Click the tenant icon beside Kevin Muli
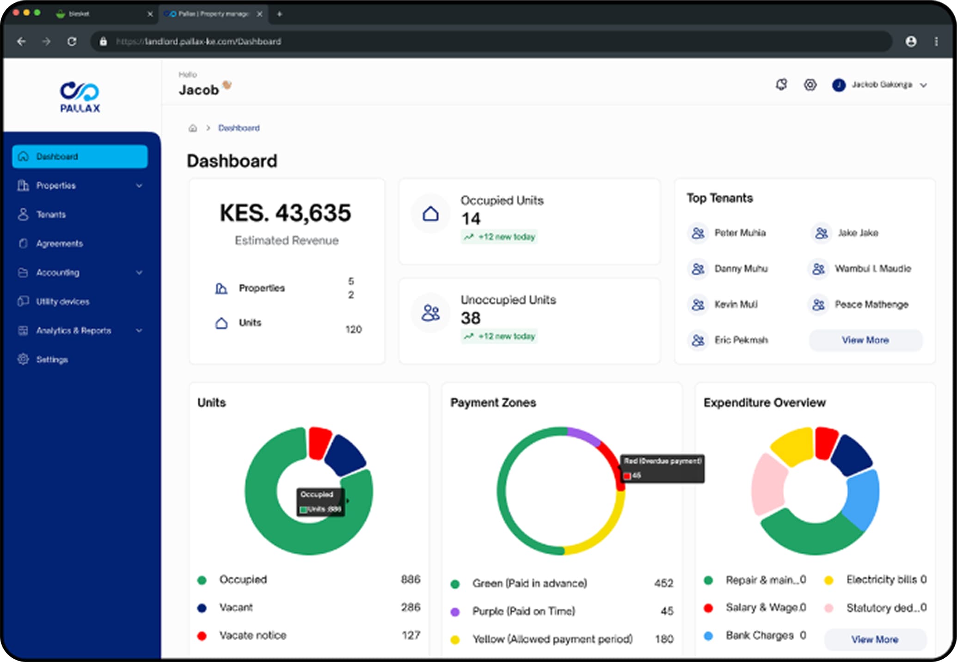The height and width of the screenshot is (662, 957). [x=698, y=304]
